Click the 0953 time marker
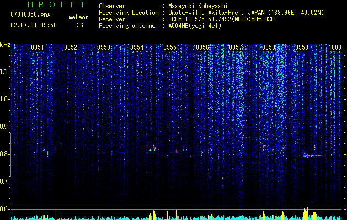This screenshot has height=220, width=347. click(x=104, y=47)
